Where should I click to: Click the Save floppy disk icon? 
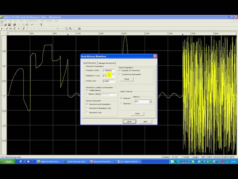coord(9,25)
